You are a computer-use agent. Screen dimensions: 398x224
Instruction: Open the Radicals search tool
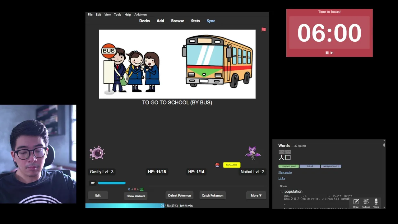click(366, 203)
